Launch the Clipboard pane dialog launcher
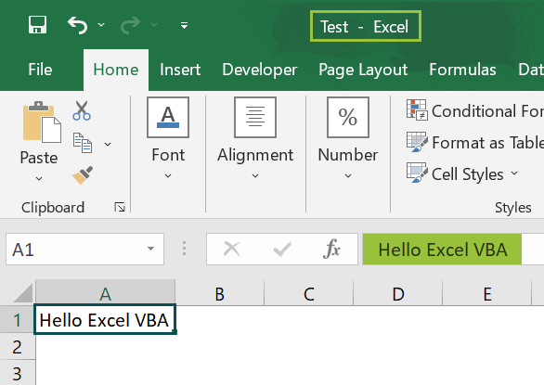Image resolution: width=544 pixels, height=385 pixels. pyautogui.click(x=120, y=207)
